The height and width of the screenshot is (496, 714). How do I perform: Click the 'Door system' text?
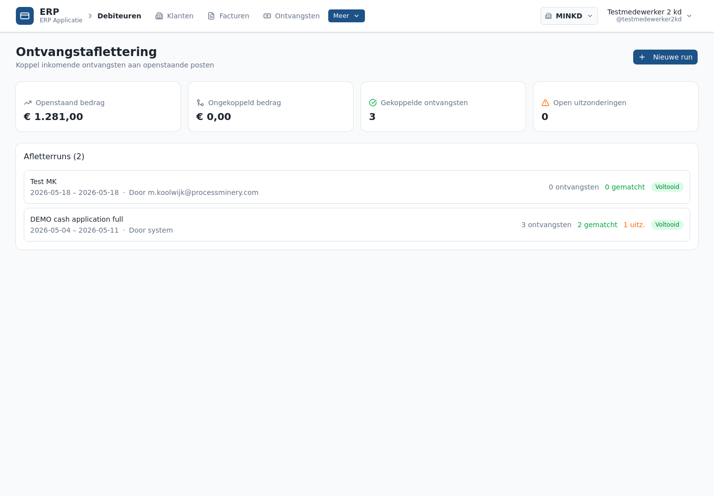tap(151, 230)
